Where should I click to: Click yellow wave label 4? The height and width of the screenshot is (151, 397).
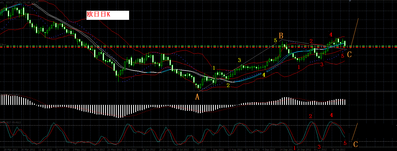(x=264, y=75)
